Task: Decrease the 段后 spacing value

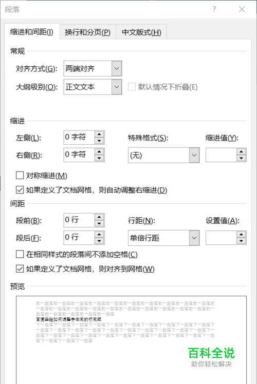Action: click(x=99, y=241)
